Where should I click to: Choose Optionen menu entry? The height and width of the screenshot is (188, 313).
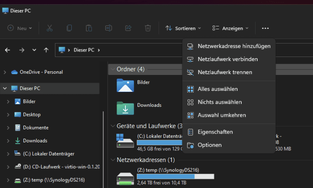229,145
